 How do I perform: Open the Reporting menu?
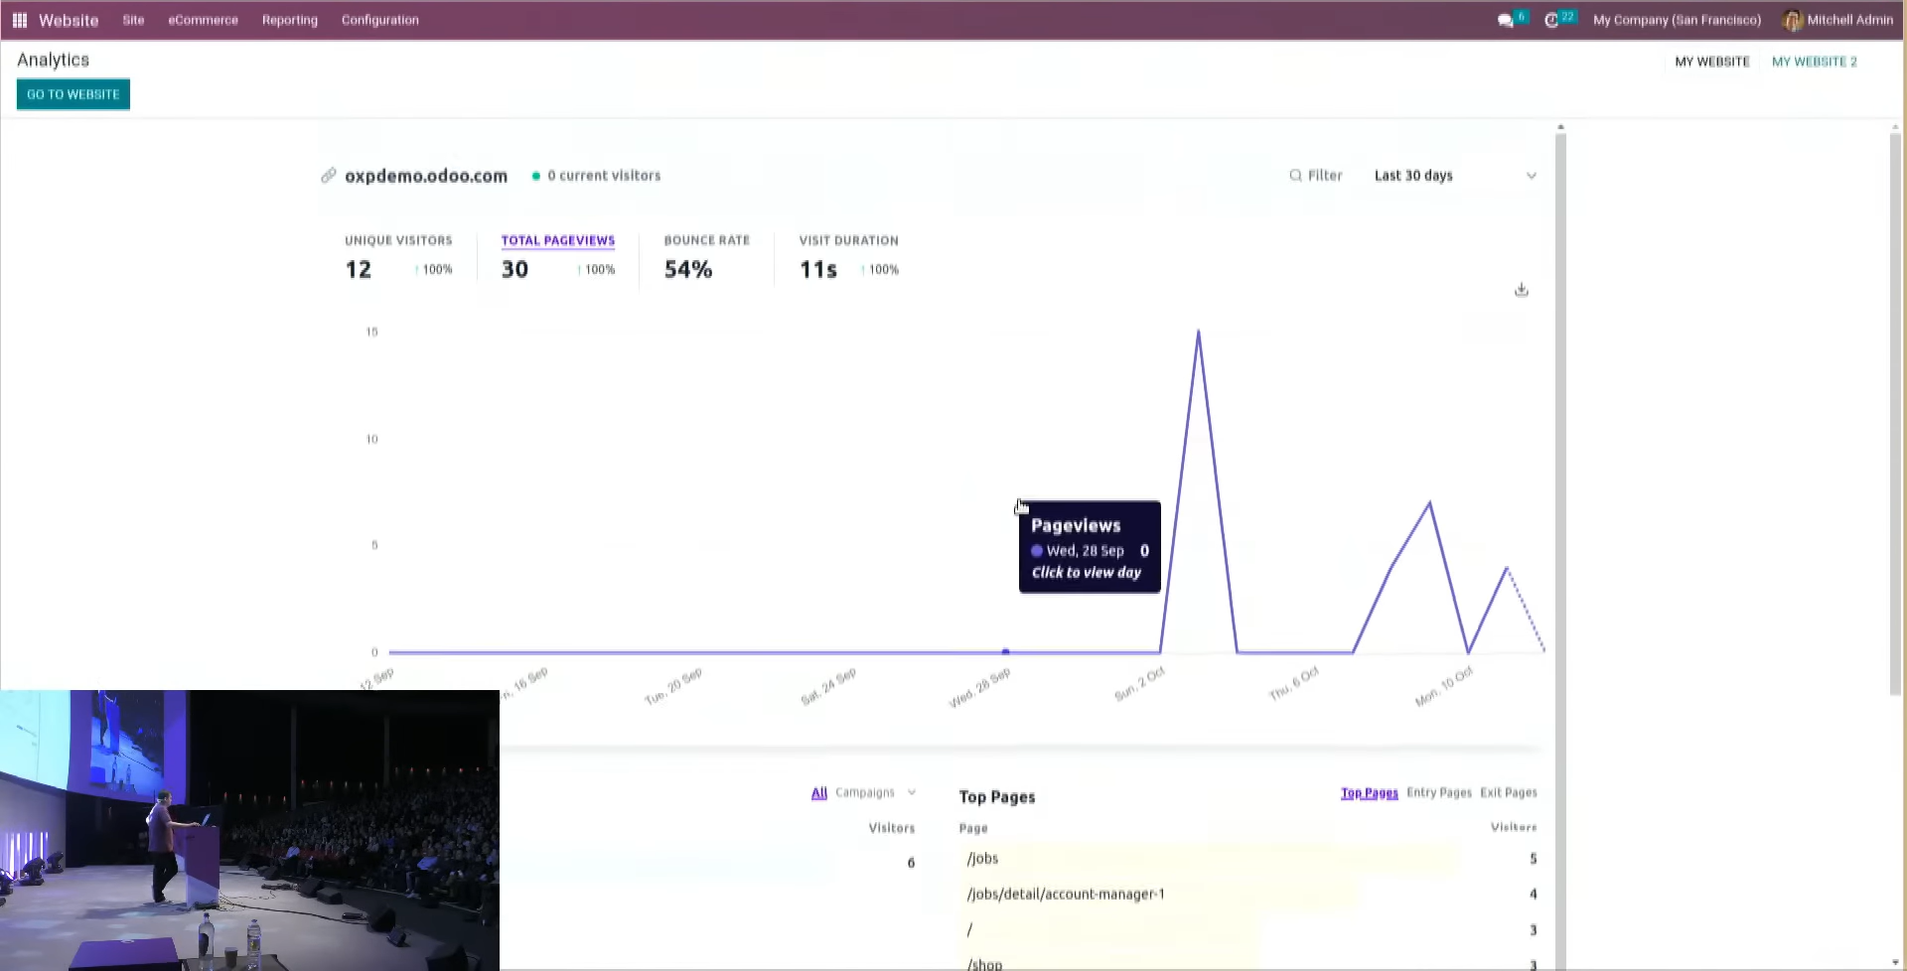coord(290,20)
